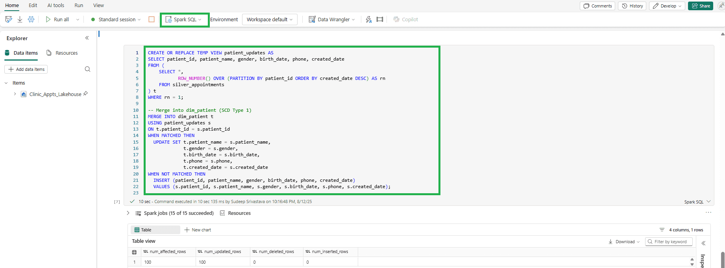
Task: Stop the session with the square icon
Action: [x=152, y=19]
